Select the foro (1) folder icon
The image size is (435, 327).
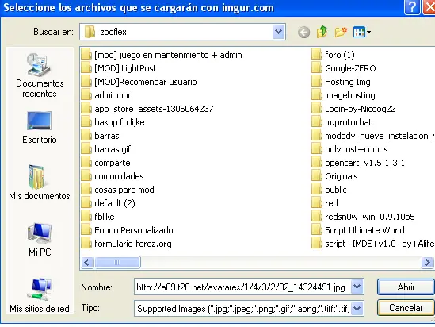click(x=316, y=55)
